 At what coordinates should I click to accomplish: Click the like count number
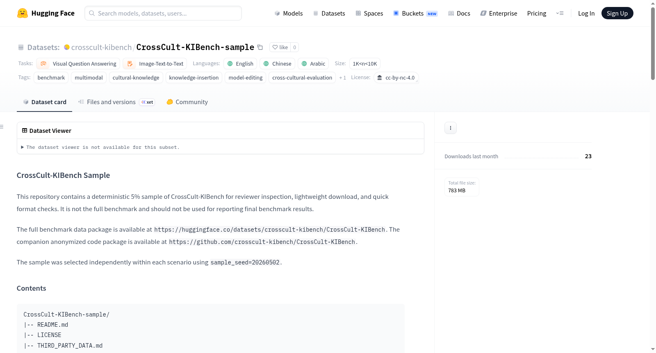[294, 47]
